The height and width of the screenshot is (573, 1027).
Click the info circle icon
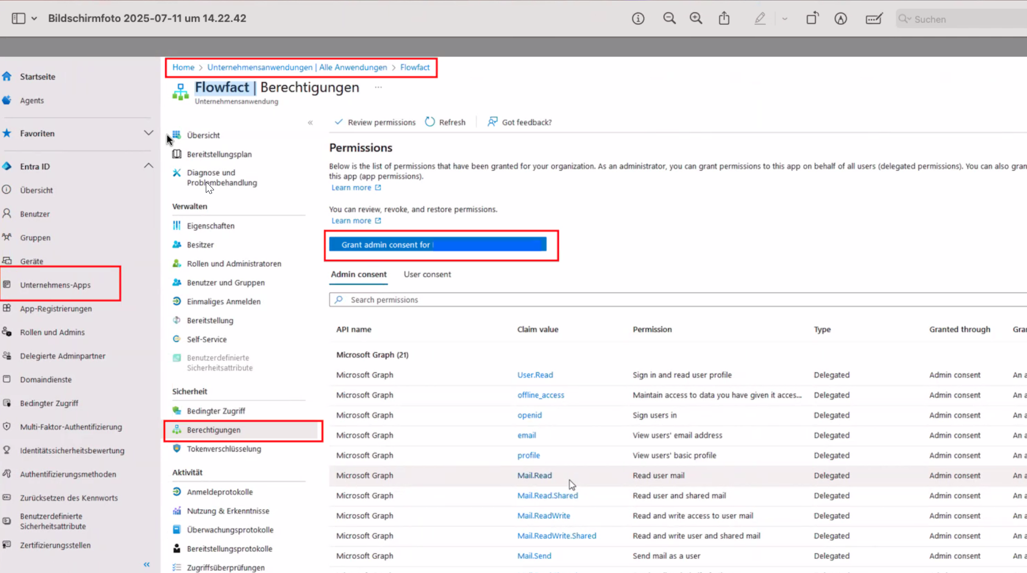coord(638,18)
